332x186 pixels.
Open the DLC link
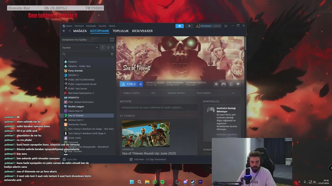154,93
